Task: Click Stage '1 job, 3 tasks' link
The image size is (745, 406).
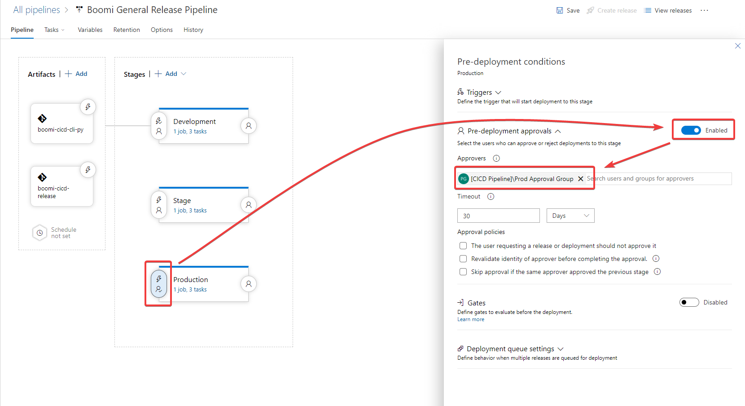Action: pyautogui.click(x=190, y=211)
